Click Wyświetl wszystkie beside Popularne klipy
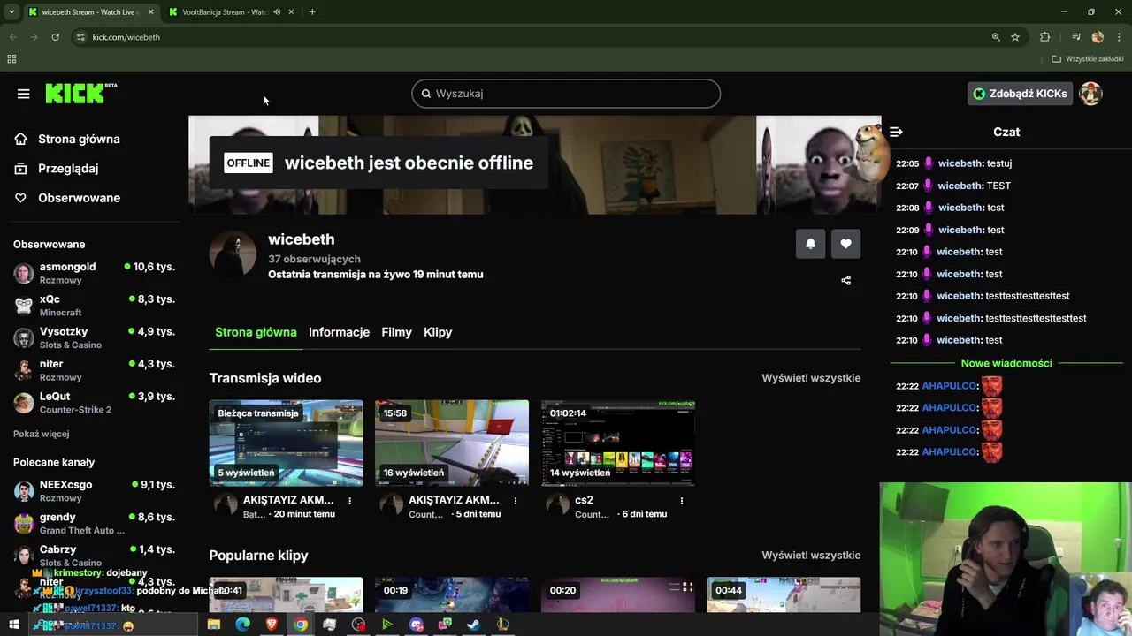Image resolution: width=1132 pixels, height=636 pixels. coord(811,556)
